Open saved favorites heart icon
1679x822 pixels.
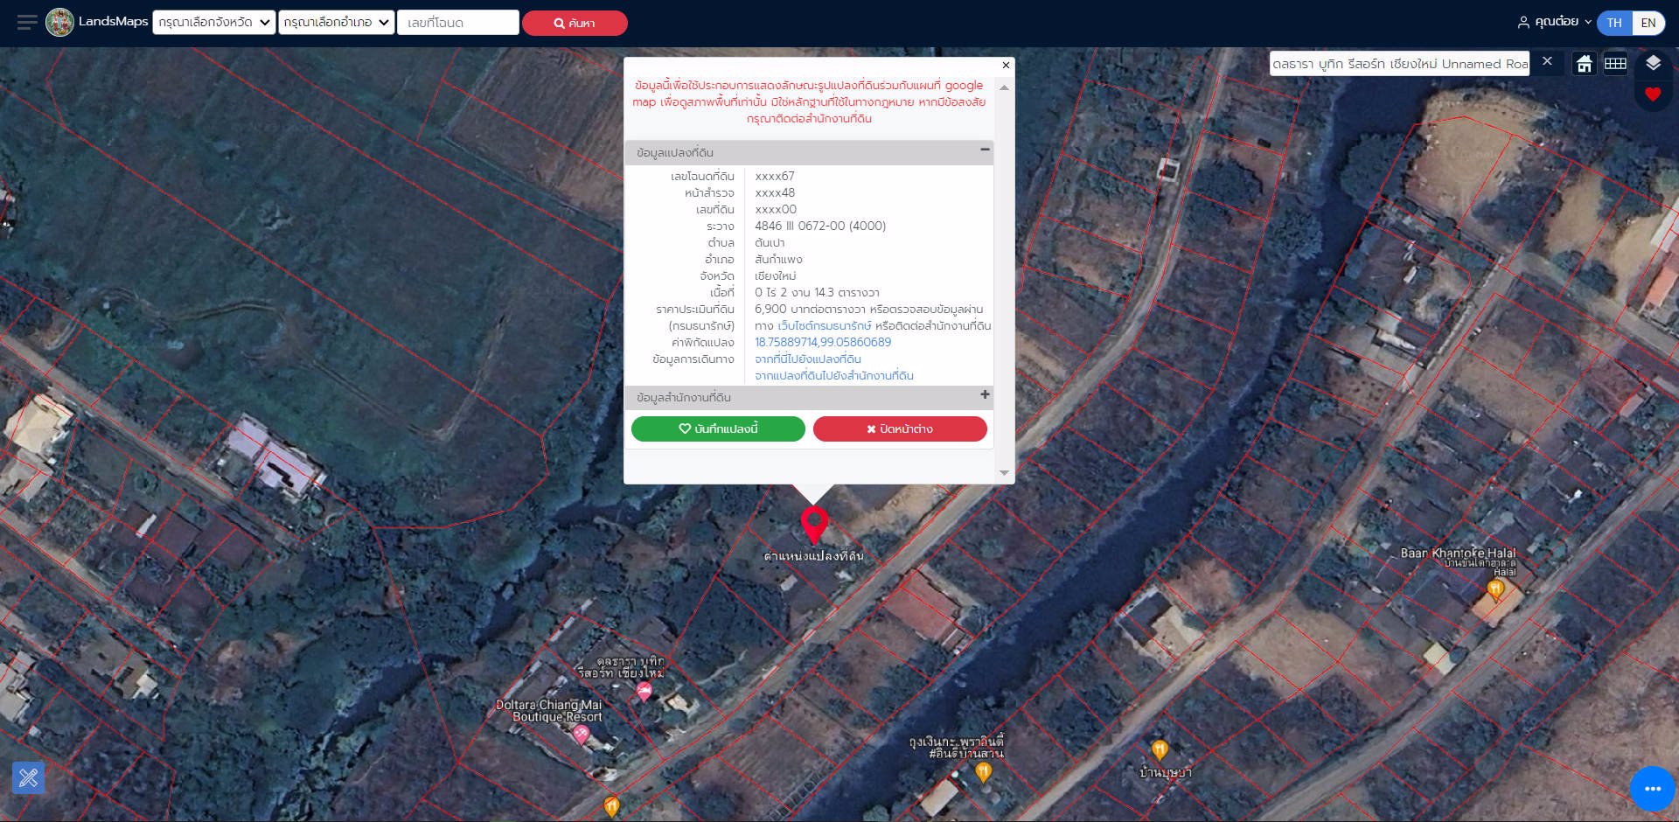pyautogui.click(x=1652, y=94)
